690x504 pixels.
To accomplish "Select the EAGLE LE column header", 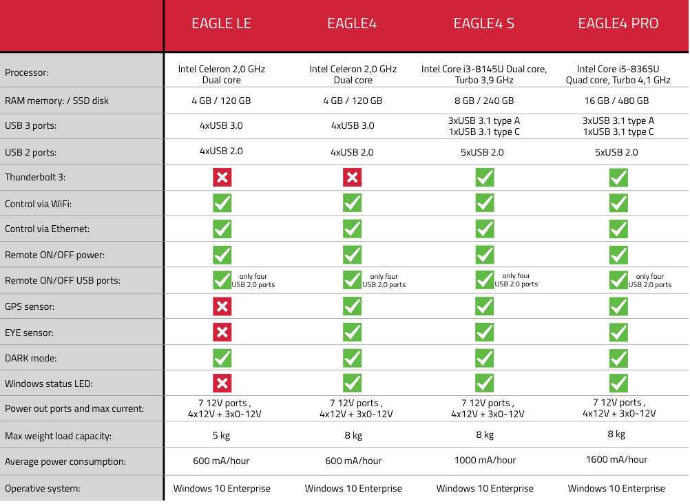I will coord(221,23).
